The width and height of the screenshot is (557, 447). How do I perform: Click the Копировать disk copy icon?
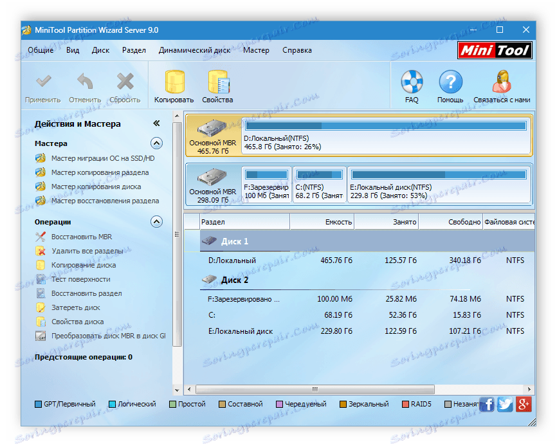click(175, 82)
